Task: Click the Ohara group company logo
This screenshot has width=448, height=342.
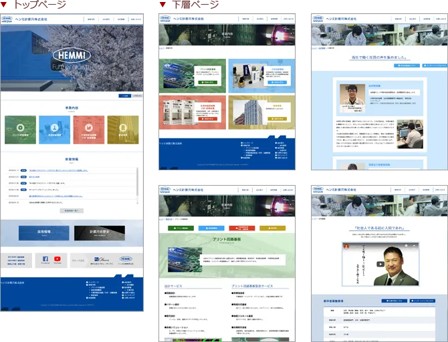Action: tap(102, 259)
